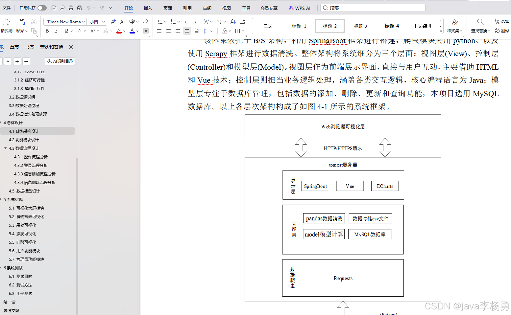The image size is (511, 315).
Task: Collapse the 4 总体设计 tree node
Action: point(1,123)
